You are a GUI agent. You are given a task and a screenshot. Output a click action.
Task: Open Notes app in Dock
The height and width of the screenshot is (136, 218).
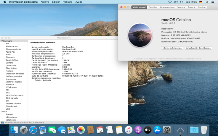coord(119,130)
